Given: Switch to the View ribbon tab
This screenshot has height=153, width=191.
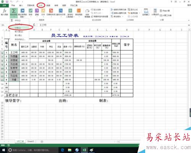Looking at the screenshot, I should click(x=64, y=5).
